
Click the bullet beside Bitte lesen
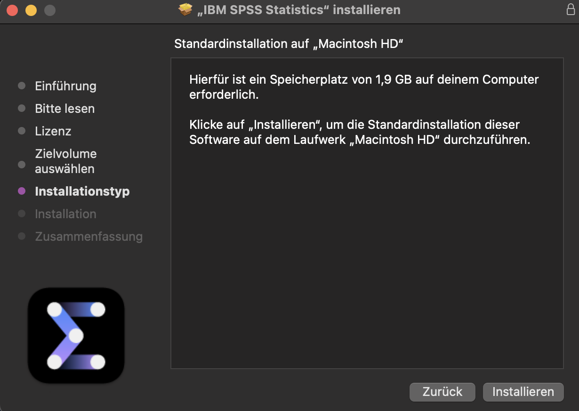click(x=21, y=108)
